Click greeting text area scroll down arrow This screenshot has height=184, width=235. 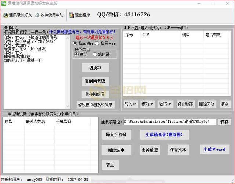68,106
